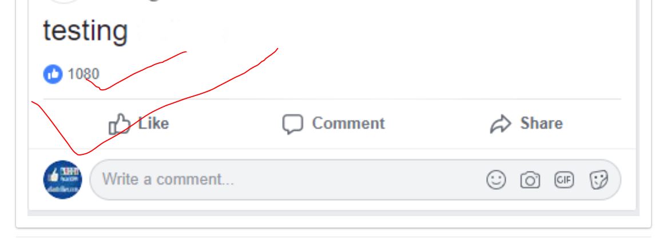Click the gray strip under the comment box
The width and height of the screenshot is (655, 243).
coord(333,213)
